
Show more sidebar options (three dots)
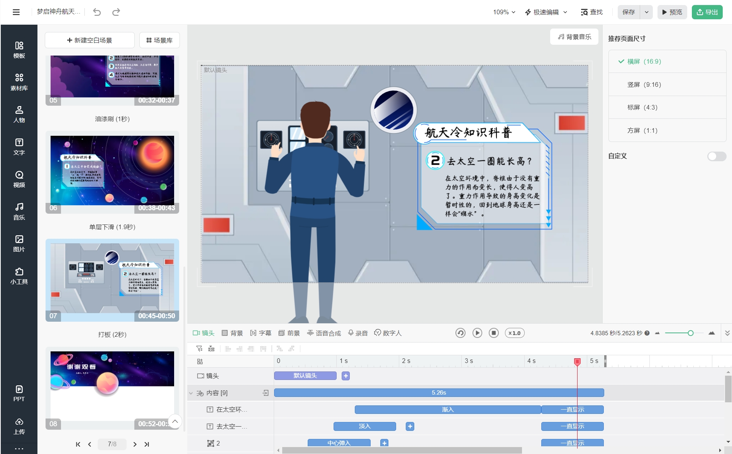click(19, 449)
